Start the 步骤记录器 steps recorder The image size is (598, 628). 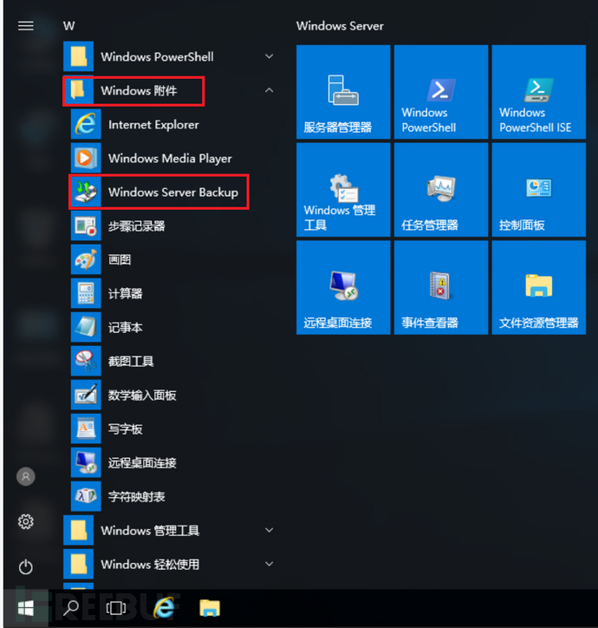(172, 226)
